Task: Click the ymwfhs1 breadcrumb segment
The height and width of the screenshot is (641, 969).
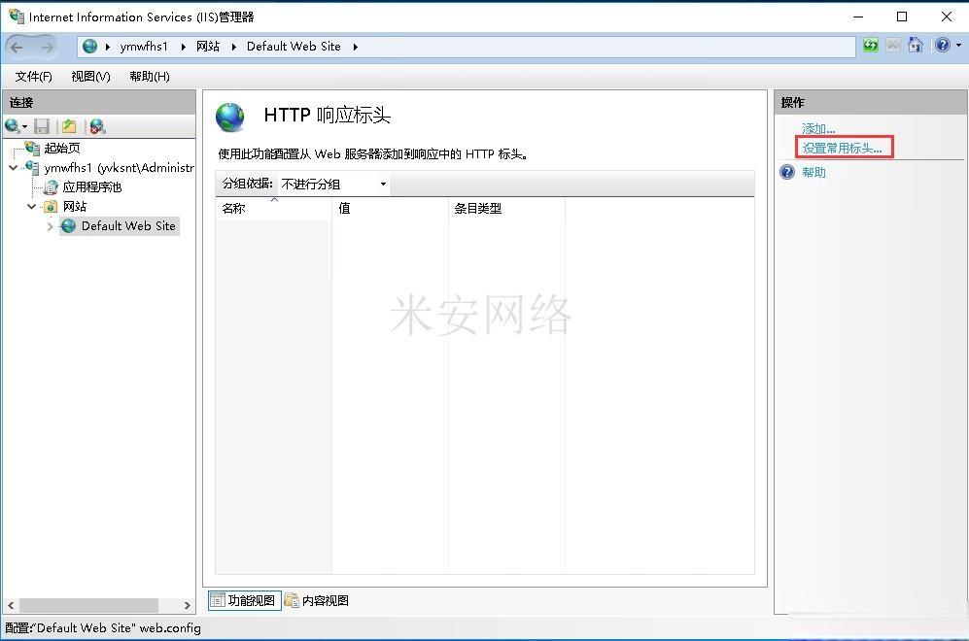Action: (144, 47)
